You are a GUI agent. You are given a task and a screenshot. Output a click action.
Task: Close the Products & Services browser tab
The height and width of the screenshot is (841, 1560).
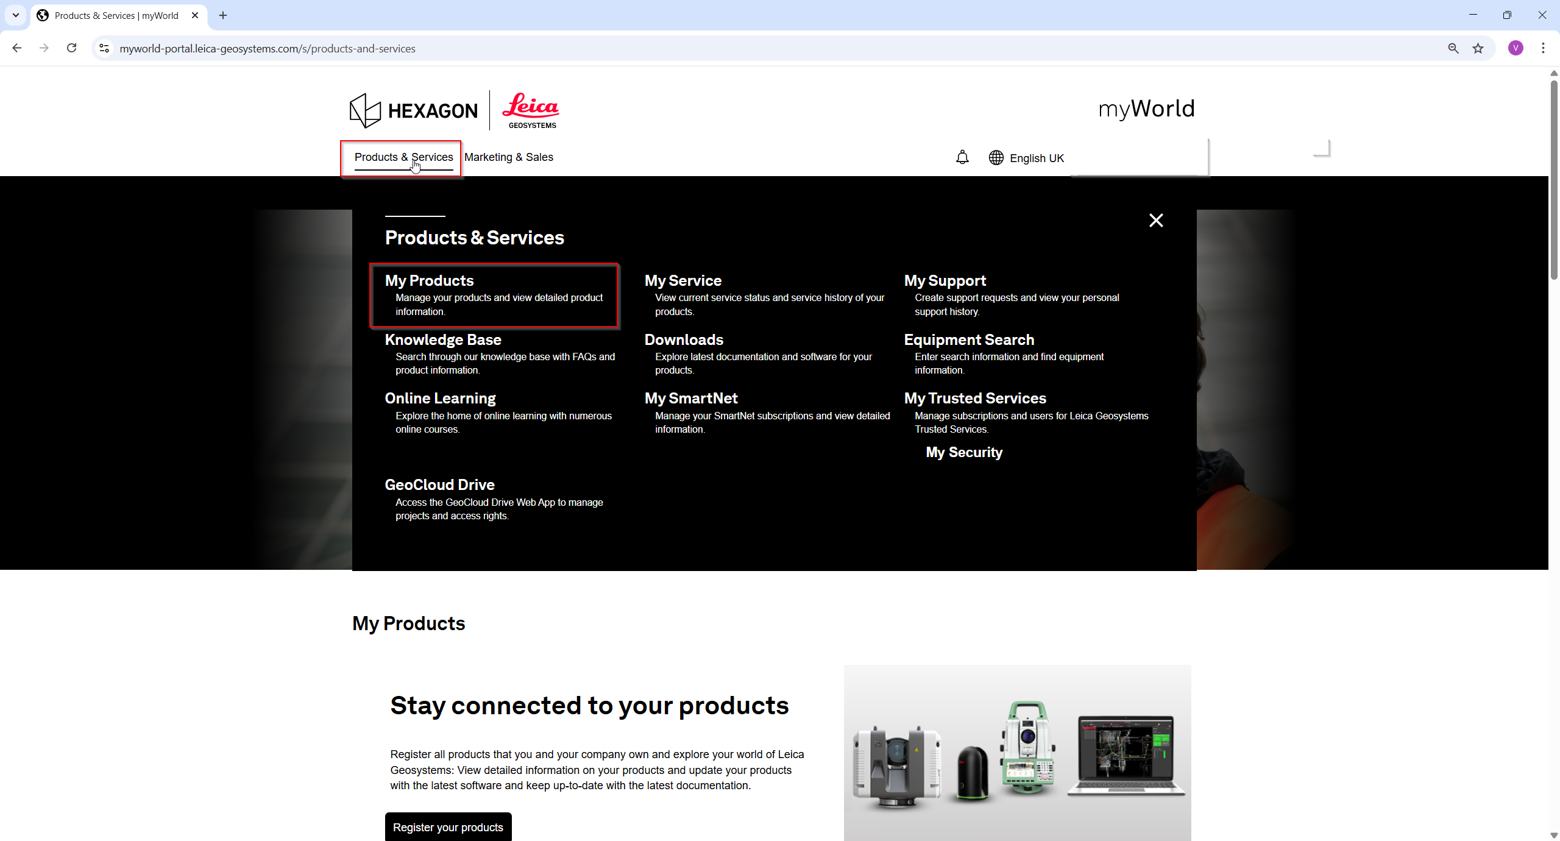coord(195,15)
